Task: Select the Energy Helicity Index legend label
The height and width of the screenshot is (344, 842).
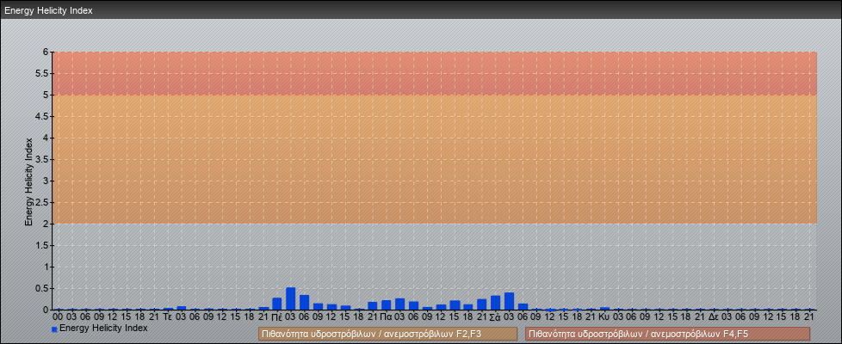Action: click(103, 328)
